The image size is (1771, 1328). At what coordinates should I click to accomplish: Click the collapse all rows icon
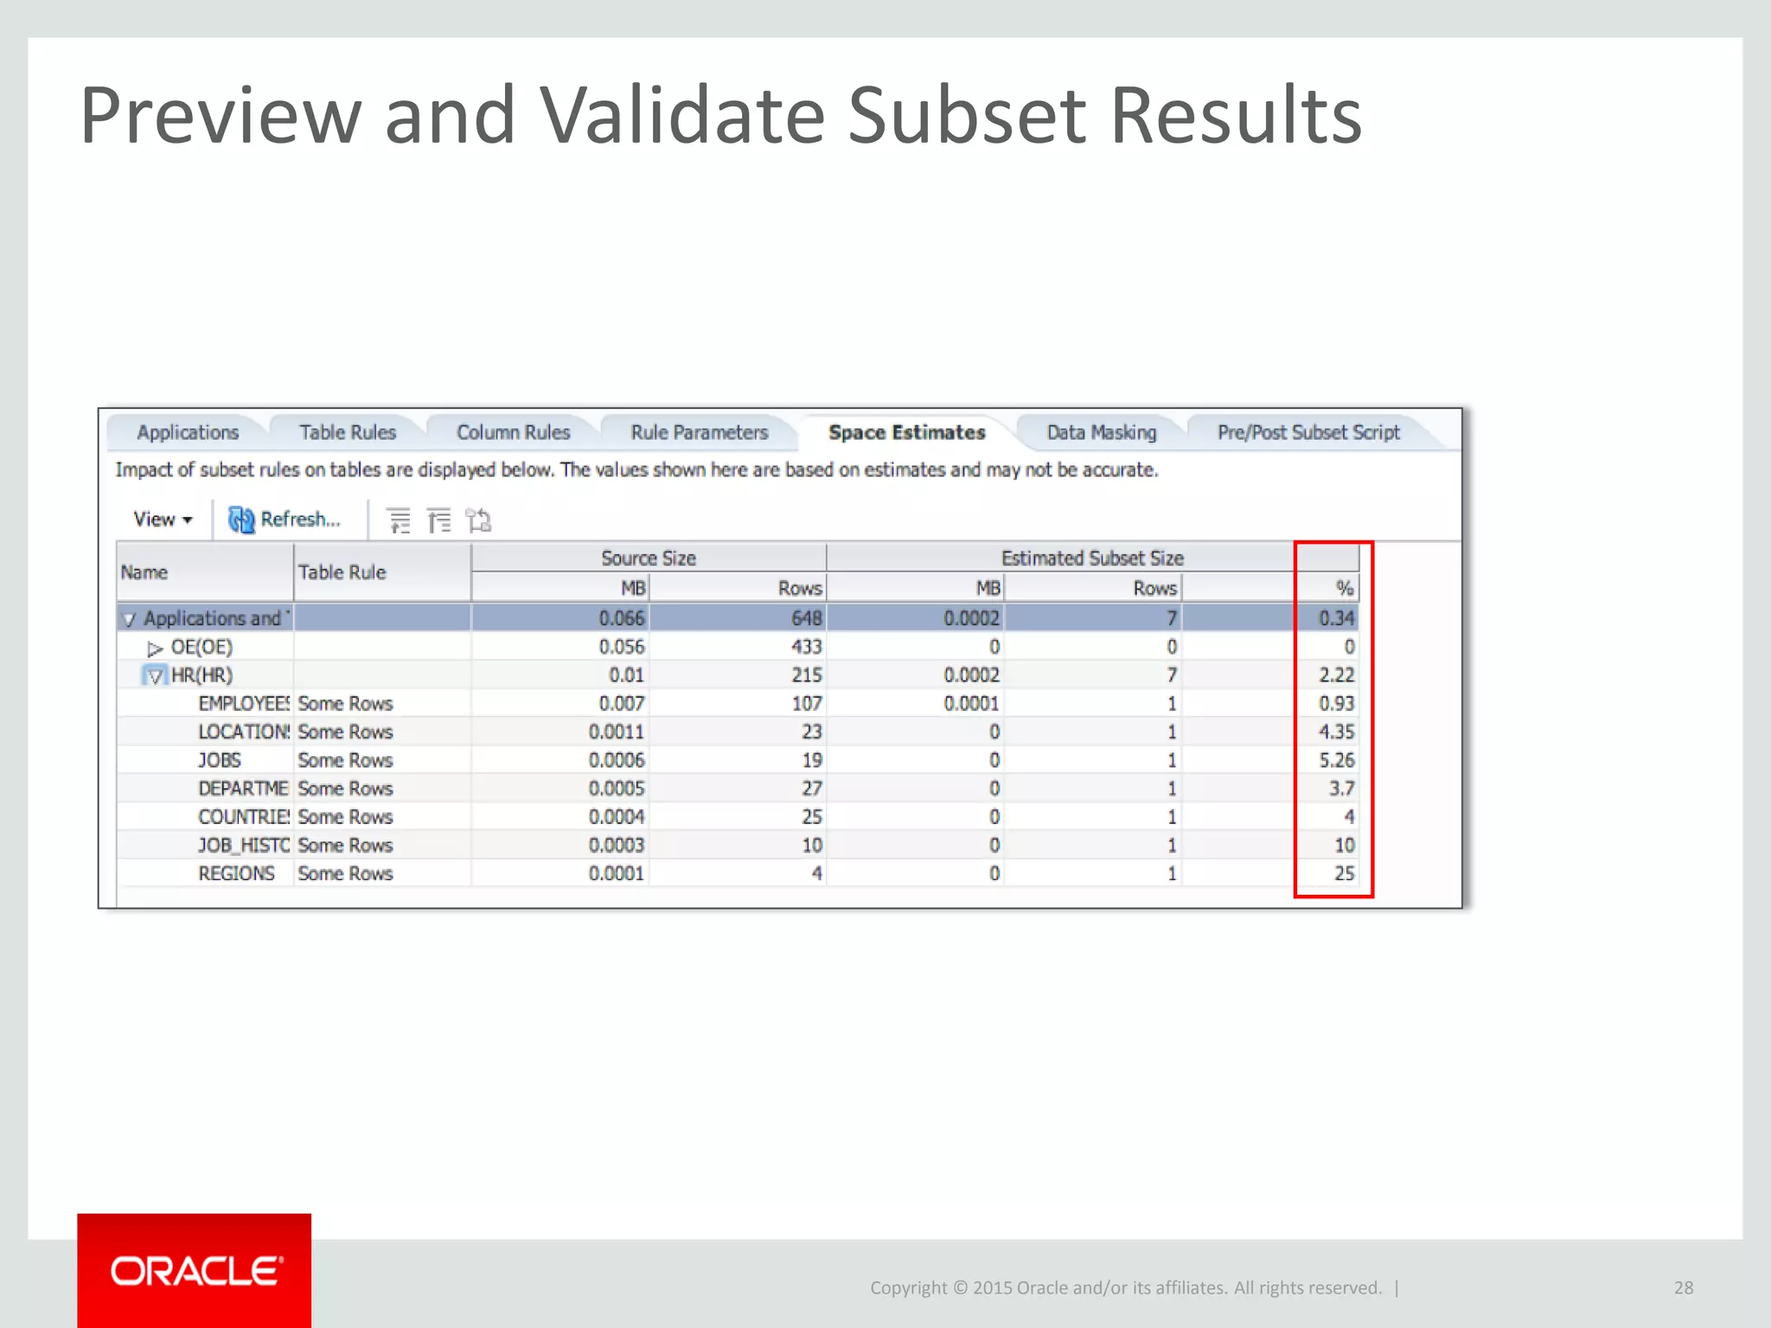(439, 520)
